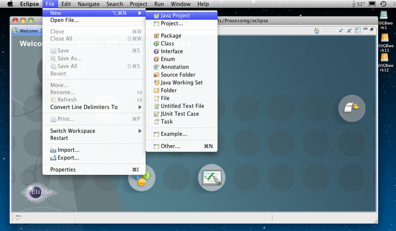Restore the Welcome view size
This screenshot has height=231, width=396.
coord(372,29)
